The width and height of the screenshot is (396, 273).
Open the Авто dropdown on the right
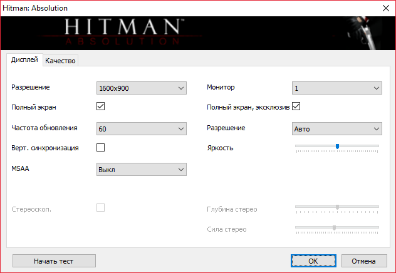[x=337, y=129]
